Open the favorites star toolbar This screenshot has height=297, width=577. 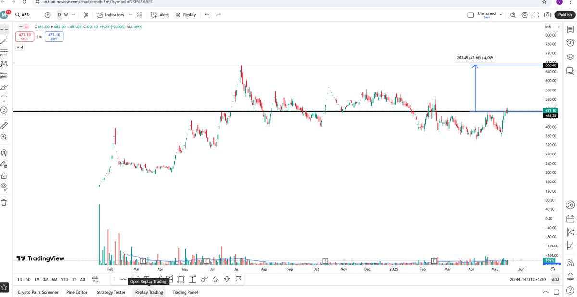click(4, 287)
